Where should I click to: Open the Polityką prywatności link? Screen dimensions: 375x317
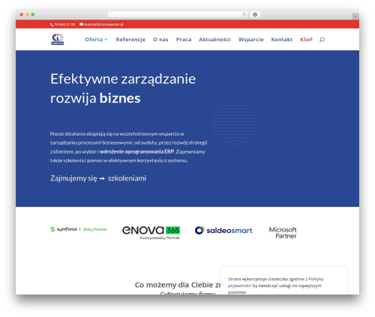pyautogui.click(x=275, y=283)
